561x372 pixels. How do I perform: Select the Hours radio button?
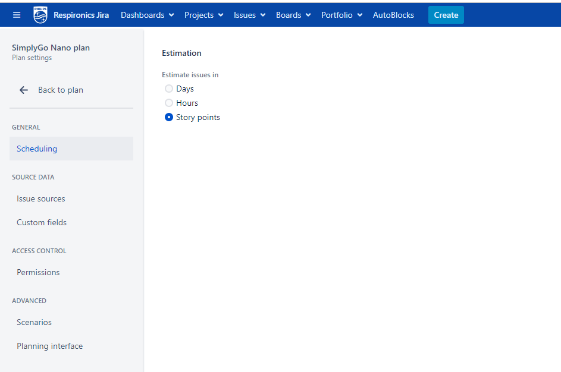pos(168,103)
